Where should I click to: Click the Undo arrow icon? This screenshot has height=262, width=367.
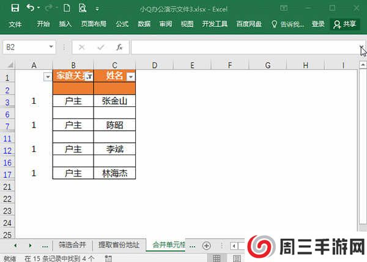click(x=31, y=8)
